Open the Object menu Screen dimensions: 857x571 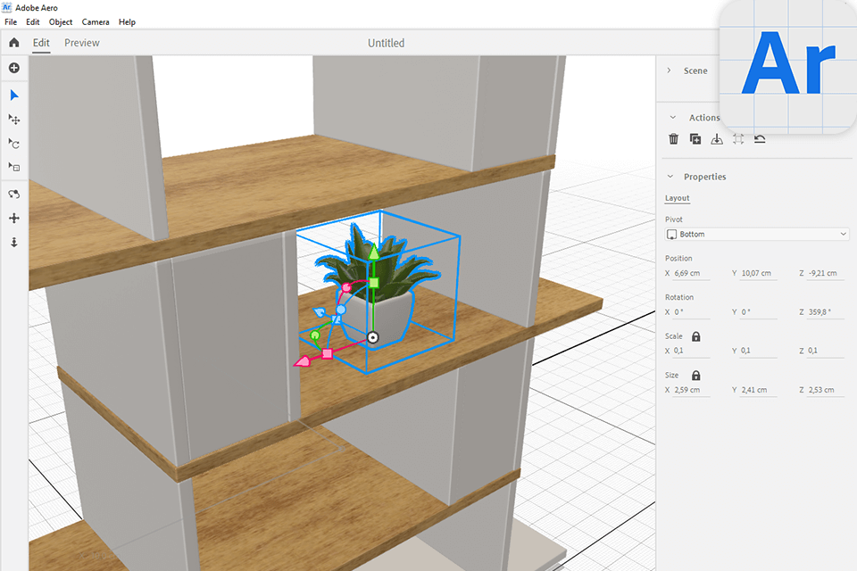(61, 21)
